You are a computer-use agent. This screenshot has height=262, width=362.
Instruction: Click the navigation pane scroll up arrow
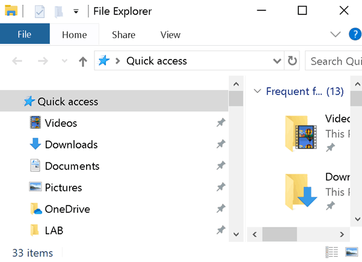[236, 84]
